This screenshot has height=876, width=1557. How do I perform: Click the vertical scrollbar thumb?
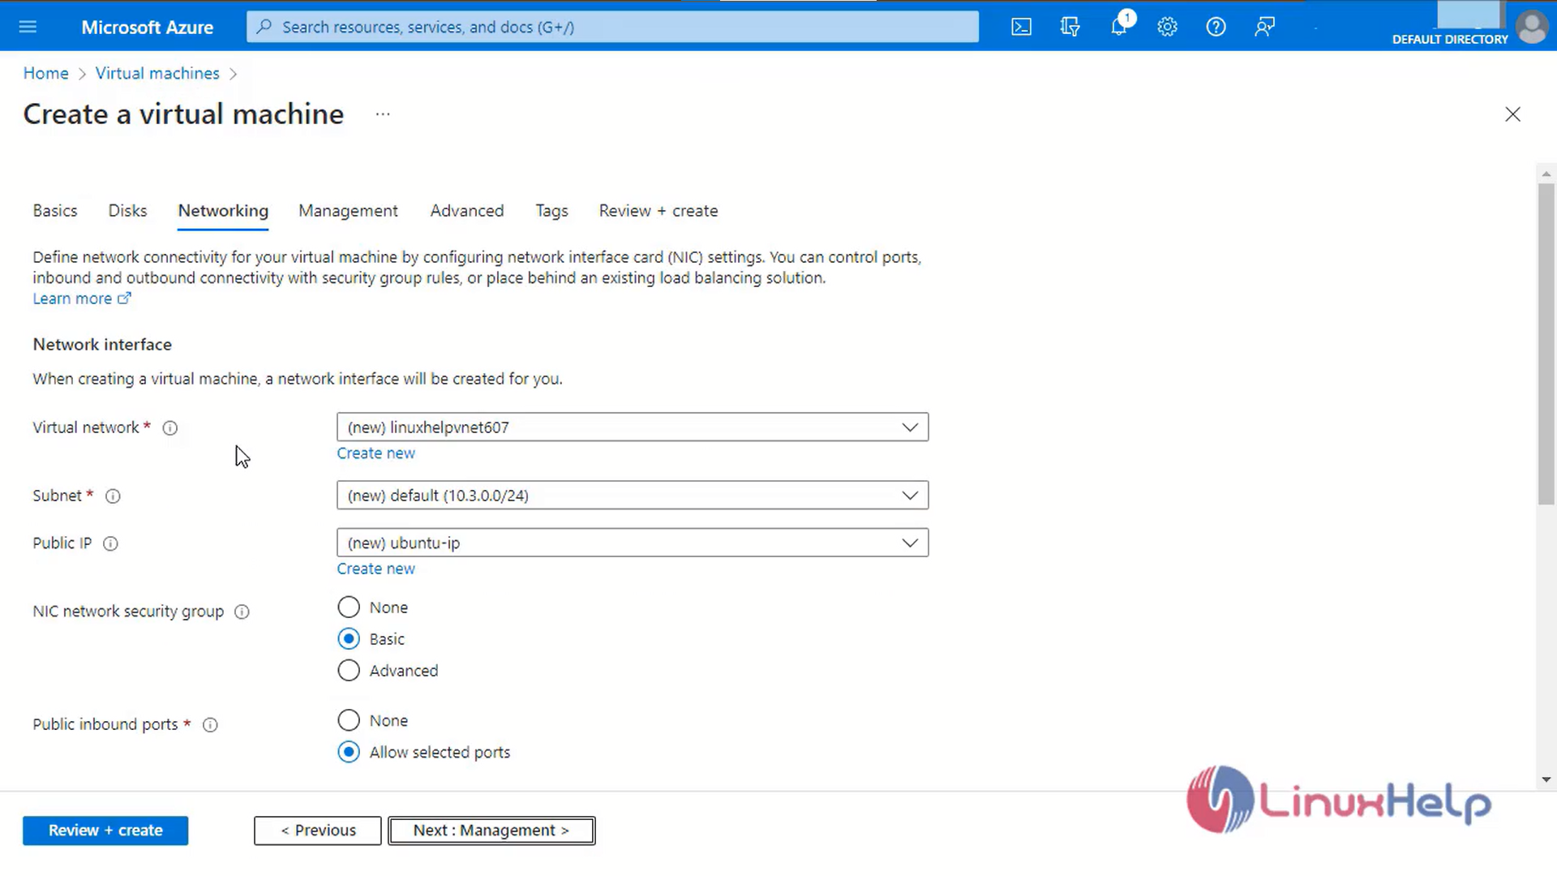tap(1546, 345)
